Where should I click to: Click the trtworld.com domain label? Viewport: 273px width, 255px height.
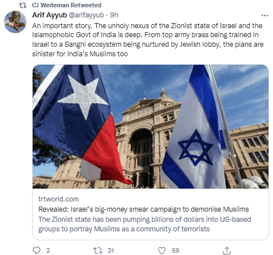click(x=59, y=199)
